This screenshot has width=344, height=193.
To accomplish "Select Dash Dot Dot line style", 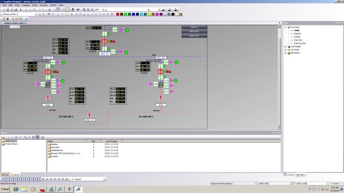I will (x=301, y=43).
